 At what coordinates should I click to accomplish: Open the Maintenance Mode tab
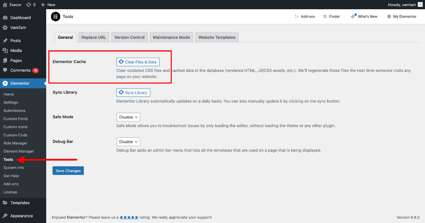[x=171, y=37]
